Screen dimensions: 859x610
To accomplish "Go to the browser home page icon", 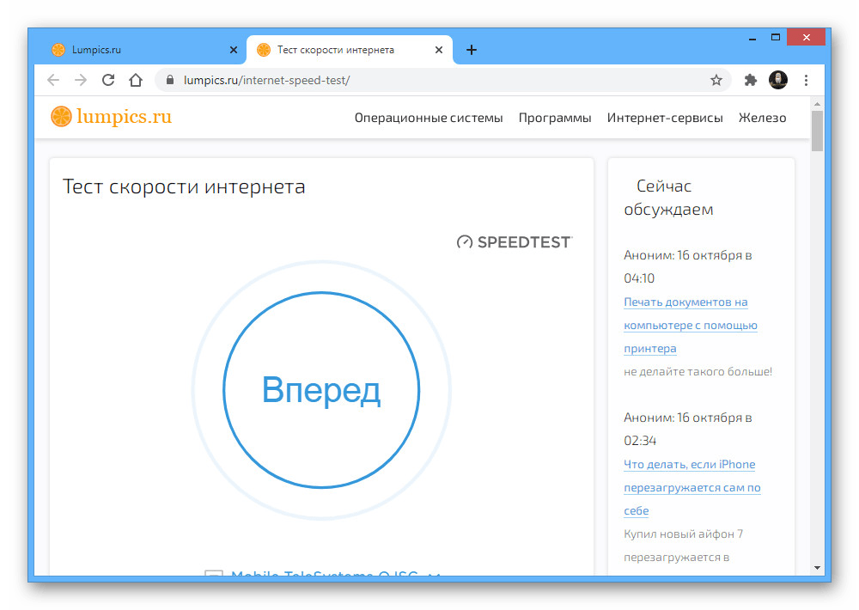I will pos(136,80).
